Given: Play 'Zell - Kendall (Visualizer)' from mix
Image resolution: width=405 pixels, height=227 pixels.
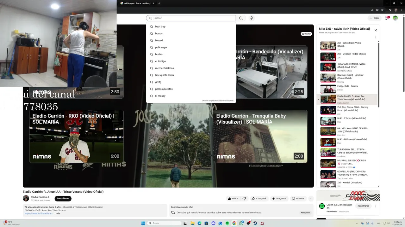Looking at the screenshot, I should point(347,184).
